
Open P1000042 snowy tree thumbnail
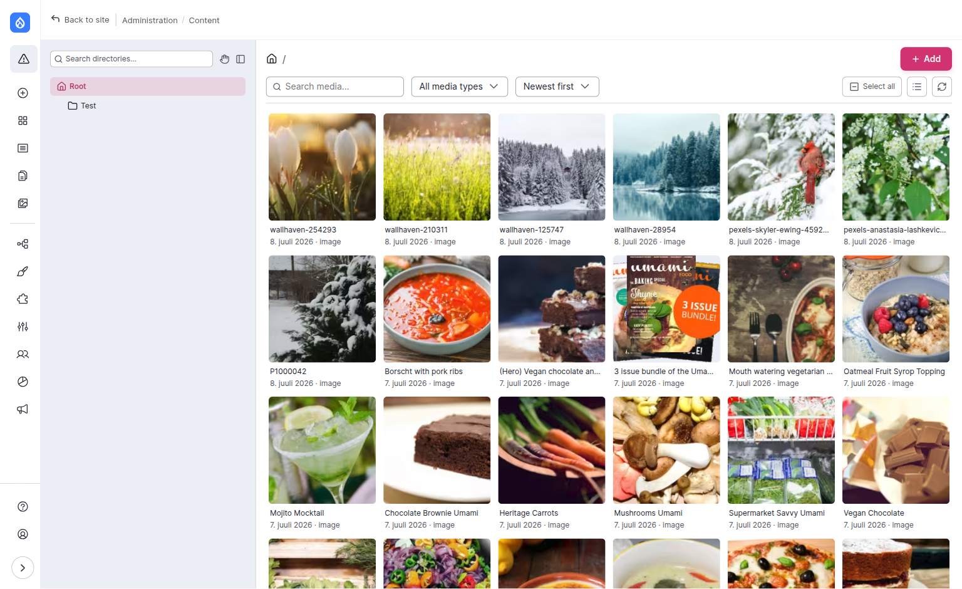click(x=323, y=308)
